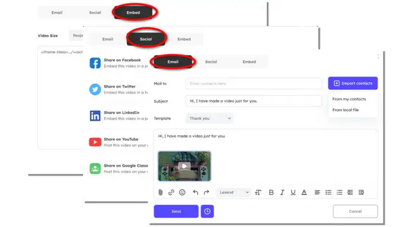Image resolution: width=415 pixels, height=227 pixels.
Task: Click the Send button
Action: pyautogui.click(x=176, y=212)
